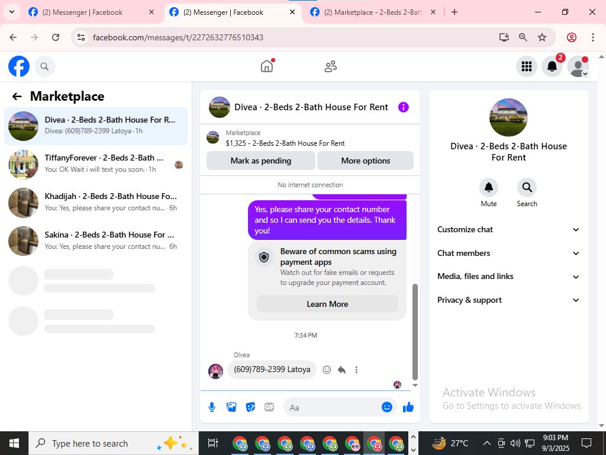
Task: Click Divea's avatar beside her message
Action: click(215, 371)
